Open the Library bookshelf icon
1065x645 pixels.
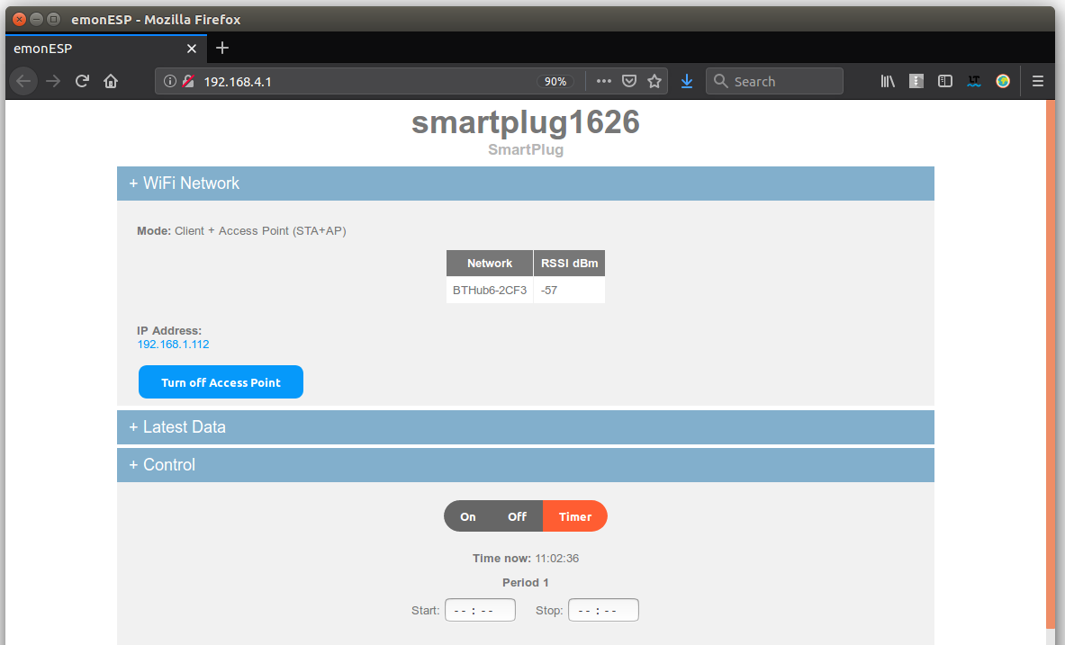pos(888,82)
